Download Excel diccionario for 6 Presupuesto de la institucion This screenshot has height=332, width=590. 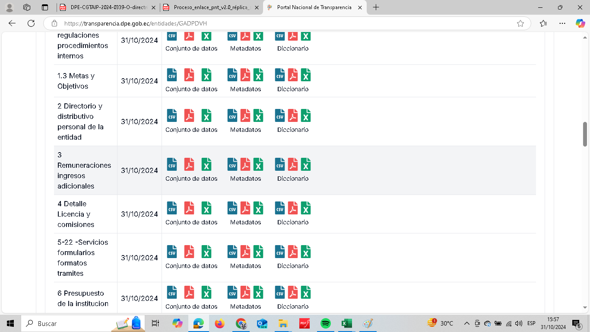tap(306, 293)
